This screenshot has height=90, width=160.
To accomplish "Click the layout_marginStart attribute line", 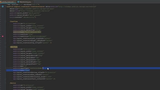I will point(27,64).
